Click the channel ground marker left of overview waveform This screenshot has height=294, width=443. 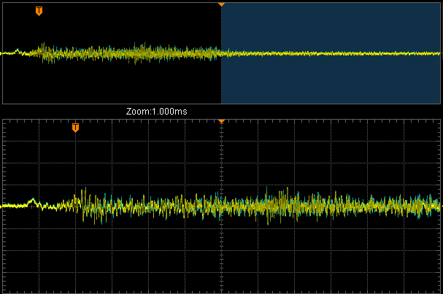[x=1, y=53]
